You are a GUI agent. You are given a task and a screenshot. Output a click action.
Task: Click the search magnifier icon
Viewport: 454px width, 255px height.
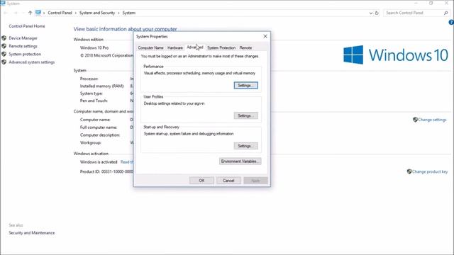click(x=446, y=13)
